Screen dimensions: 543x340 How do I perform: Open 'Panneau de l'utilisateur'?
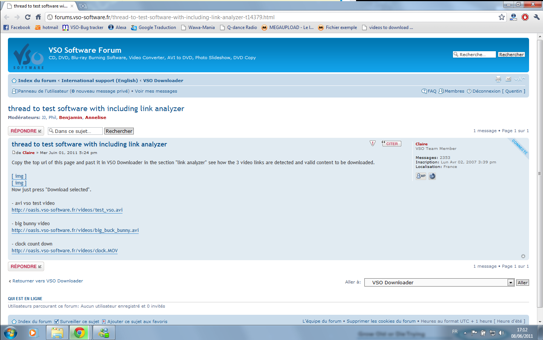43,91
